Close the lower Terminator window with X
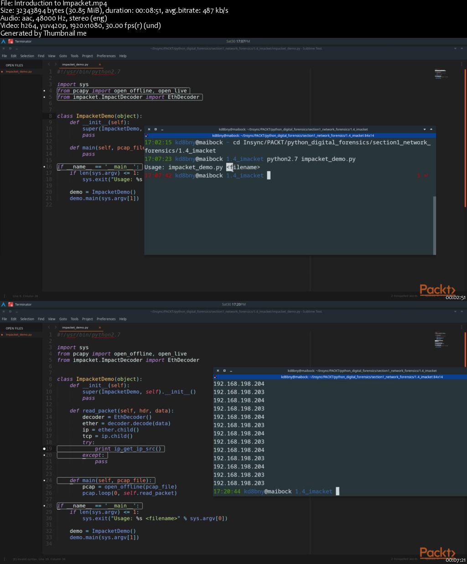The width and height of the screenshot is (467, 564). coord(218,371)
